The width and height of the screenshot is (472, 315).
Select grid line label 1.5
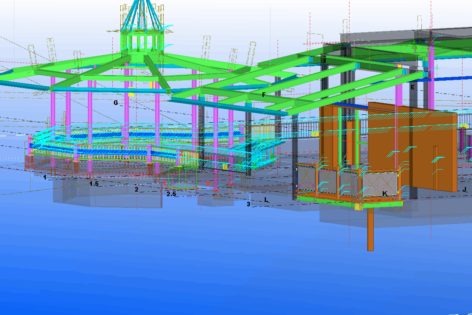[x=94, y=184]
